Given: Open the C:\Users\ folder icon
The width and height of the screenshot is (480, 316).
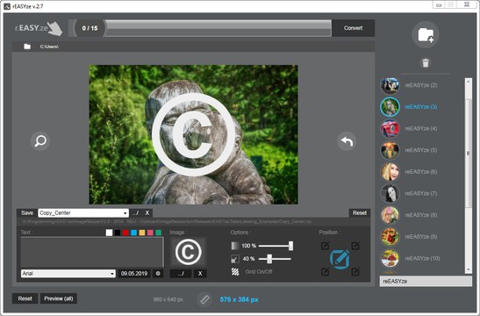Looking at the screenshot, I should pos(27,47).
